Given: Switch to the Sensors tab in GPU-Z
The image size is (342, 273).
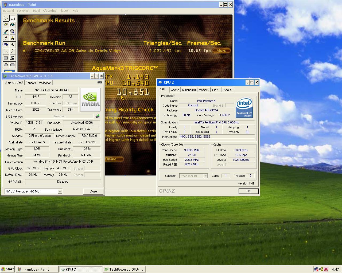Looking at the screenshot, I should (x=31, y=83).
